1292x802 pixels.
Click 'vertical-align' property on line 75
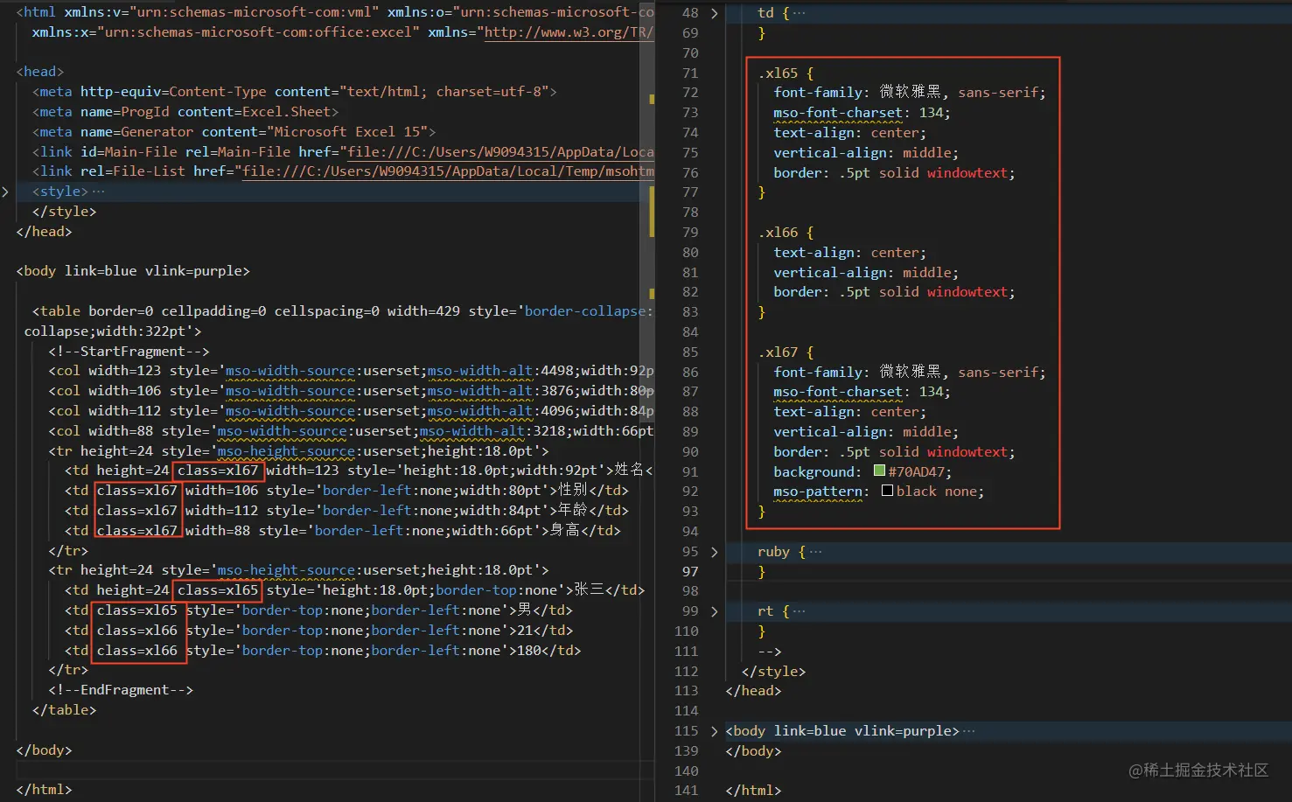coord(830,153)
